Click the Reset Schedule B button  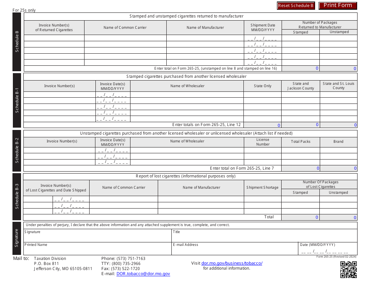pyautogui.click(x=296, y=5)
